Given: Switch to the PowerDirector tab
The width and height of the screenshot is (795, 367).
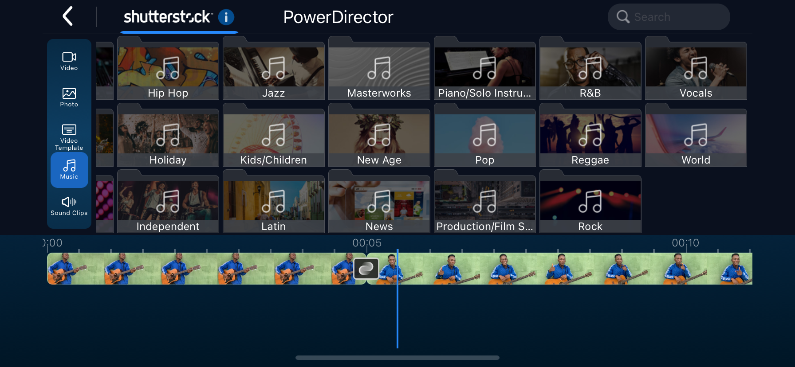Looking at the screenshot, I should pos(338,17).
